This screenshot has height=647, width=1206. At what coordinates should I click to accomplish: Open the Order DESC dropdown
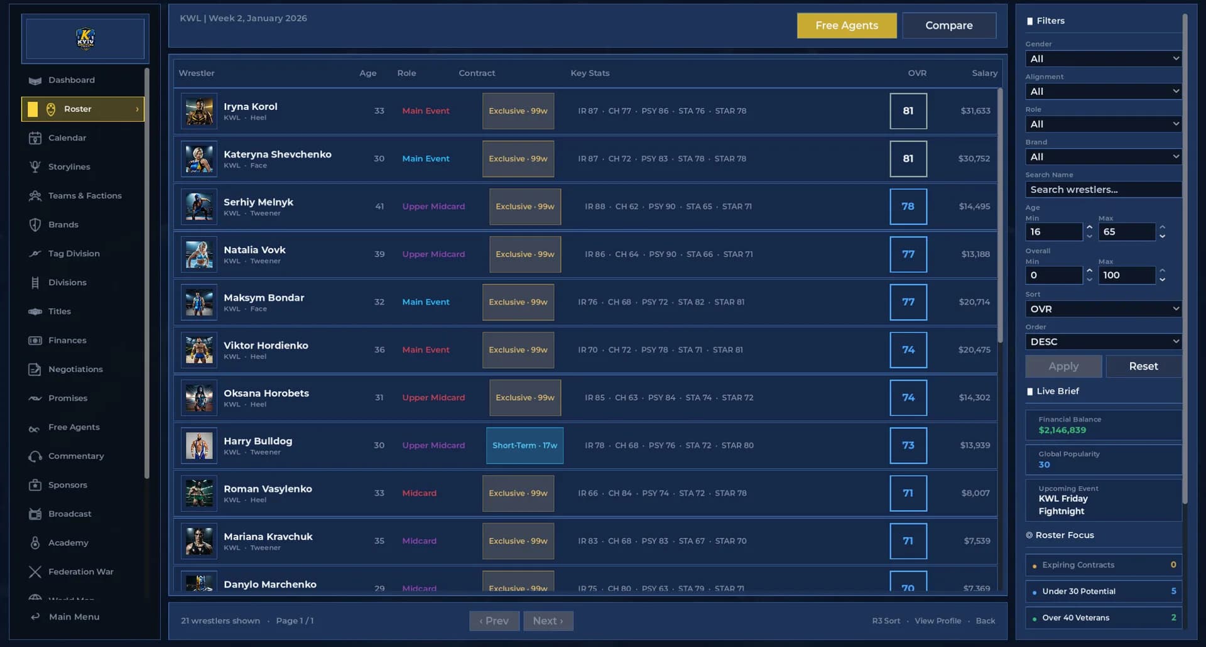[1103, 342]
